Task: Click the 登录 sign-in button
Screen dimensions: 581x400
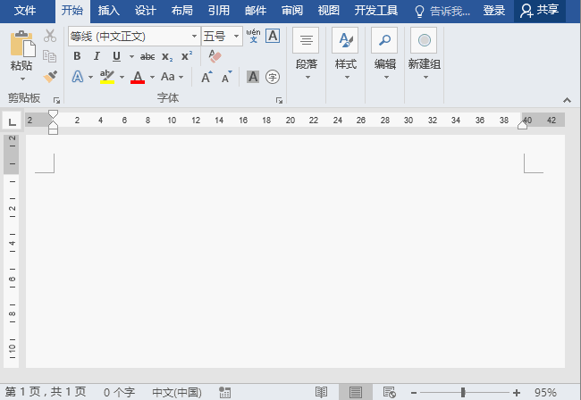Action: (x=494, y=11)
